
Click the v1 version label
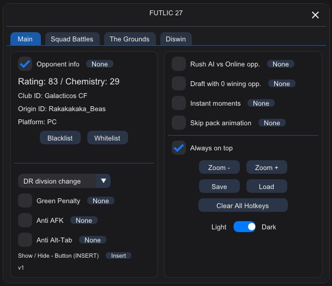[x=21, y=267]
